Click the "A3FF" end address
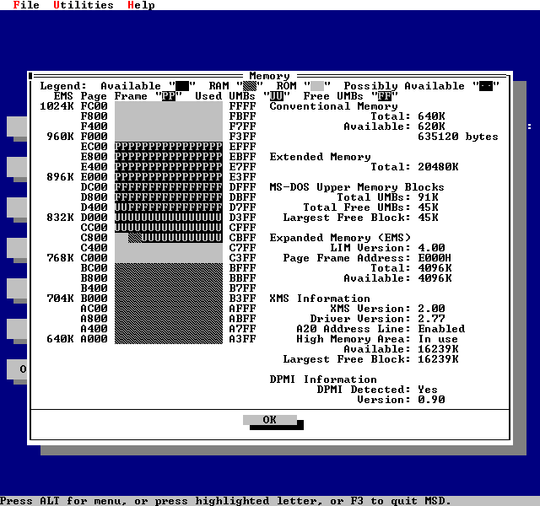This screenshot has height=506, width=540. 242,339
